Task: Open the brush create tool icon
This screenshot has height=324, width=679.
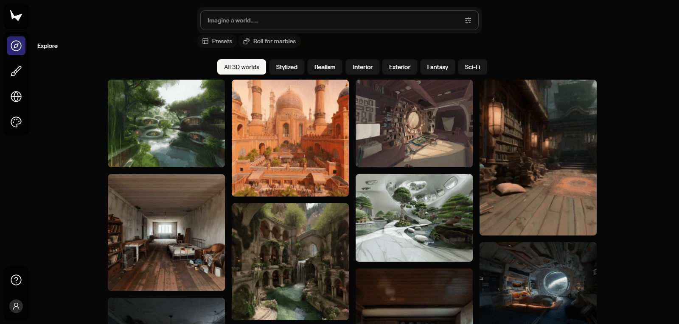Action: coord(16,71)
